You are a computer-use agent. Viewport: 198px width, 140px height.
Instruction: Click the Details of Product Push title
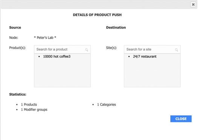coord(97,15)
